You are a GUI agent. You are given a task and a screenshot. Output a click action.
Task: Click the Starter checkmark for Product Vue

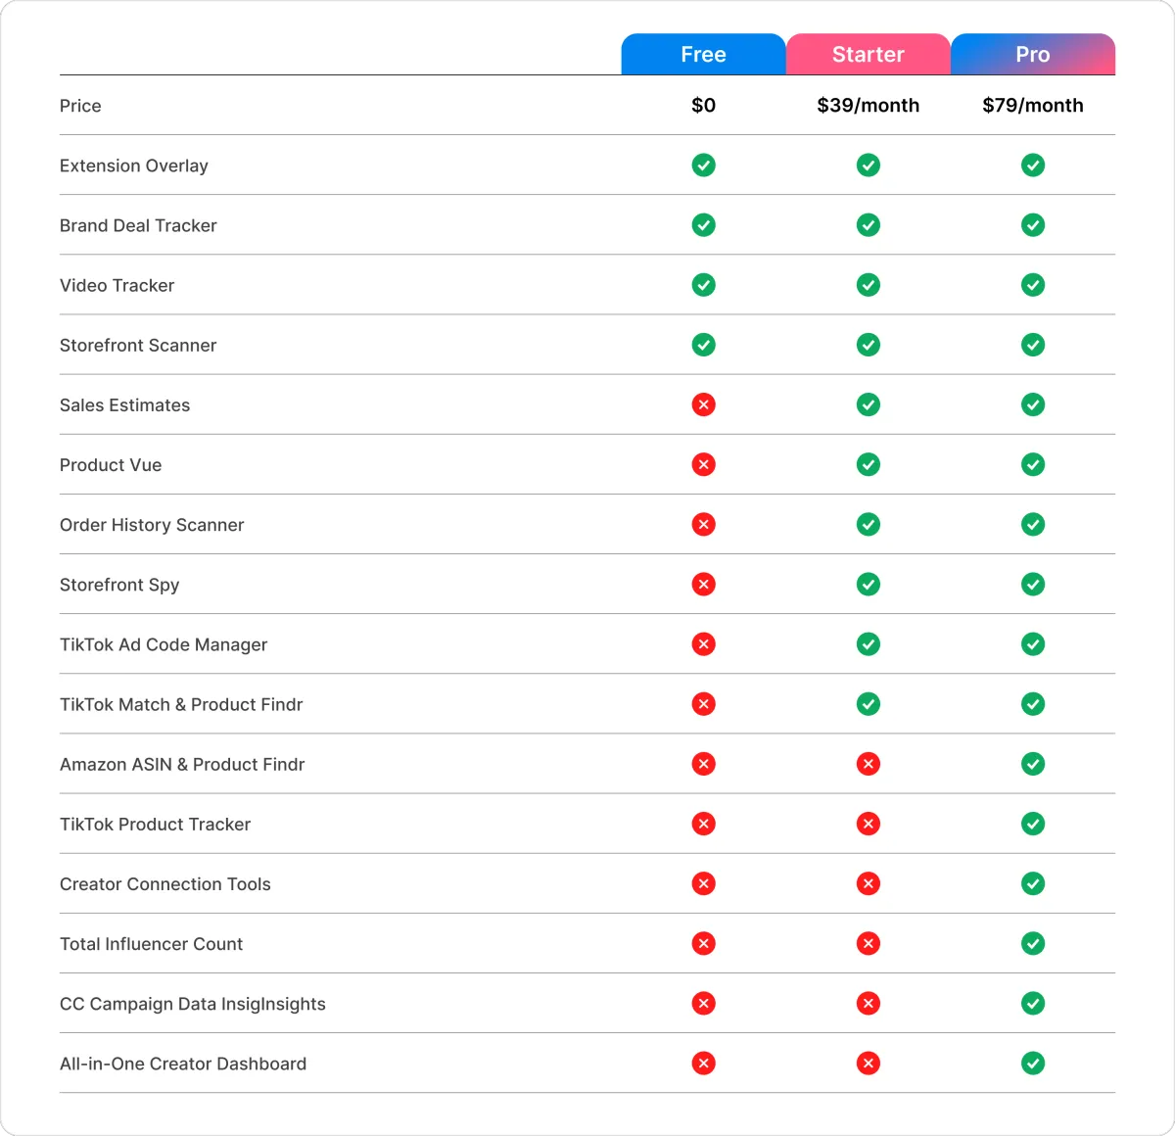pos(868,464)
